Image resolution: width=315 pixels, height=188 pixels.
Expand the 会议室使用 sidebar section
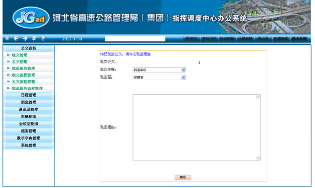tap(29, 124)
